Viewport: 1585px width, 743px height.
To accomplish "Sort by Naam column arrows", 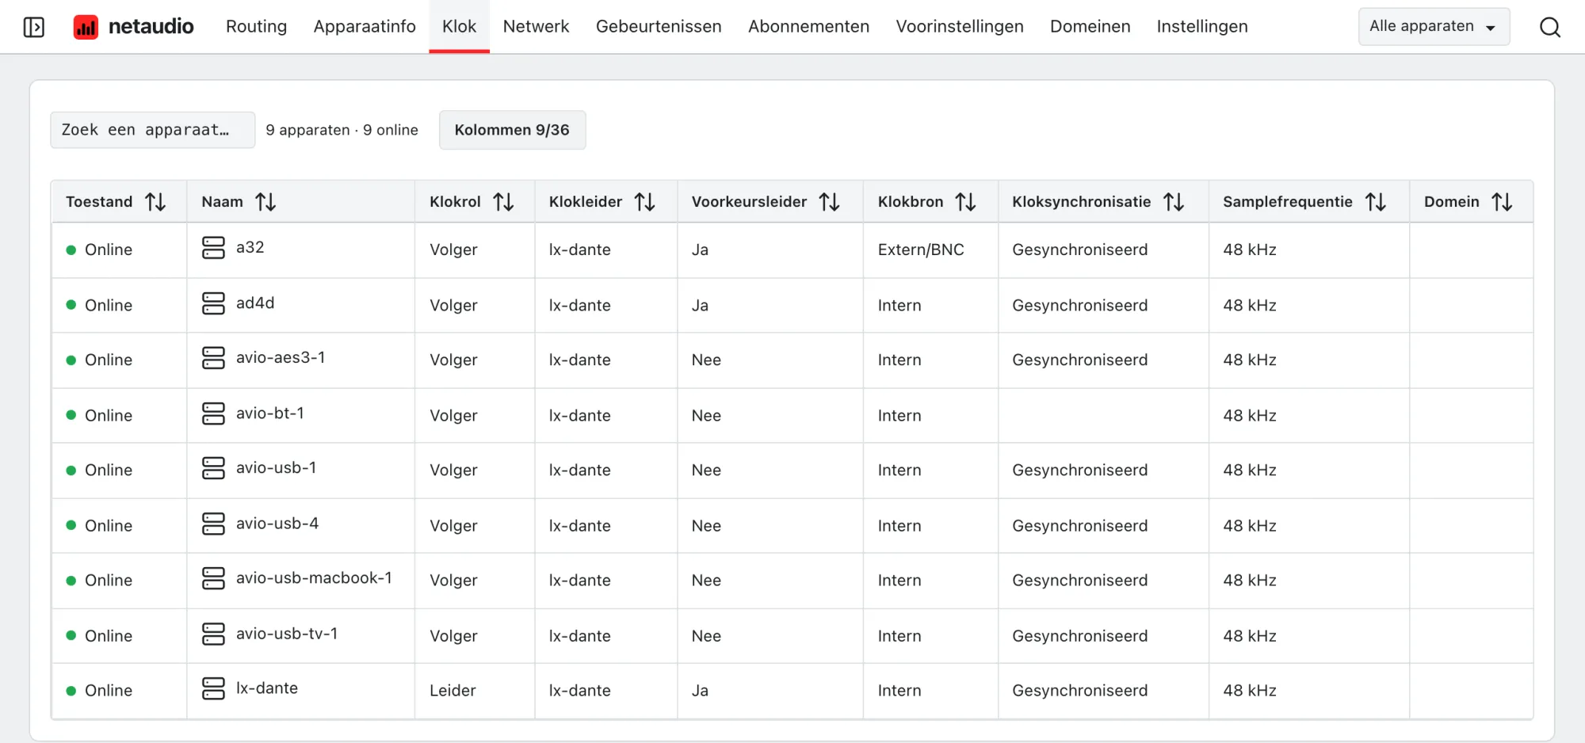I will [x=265, y=202].
